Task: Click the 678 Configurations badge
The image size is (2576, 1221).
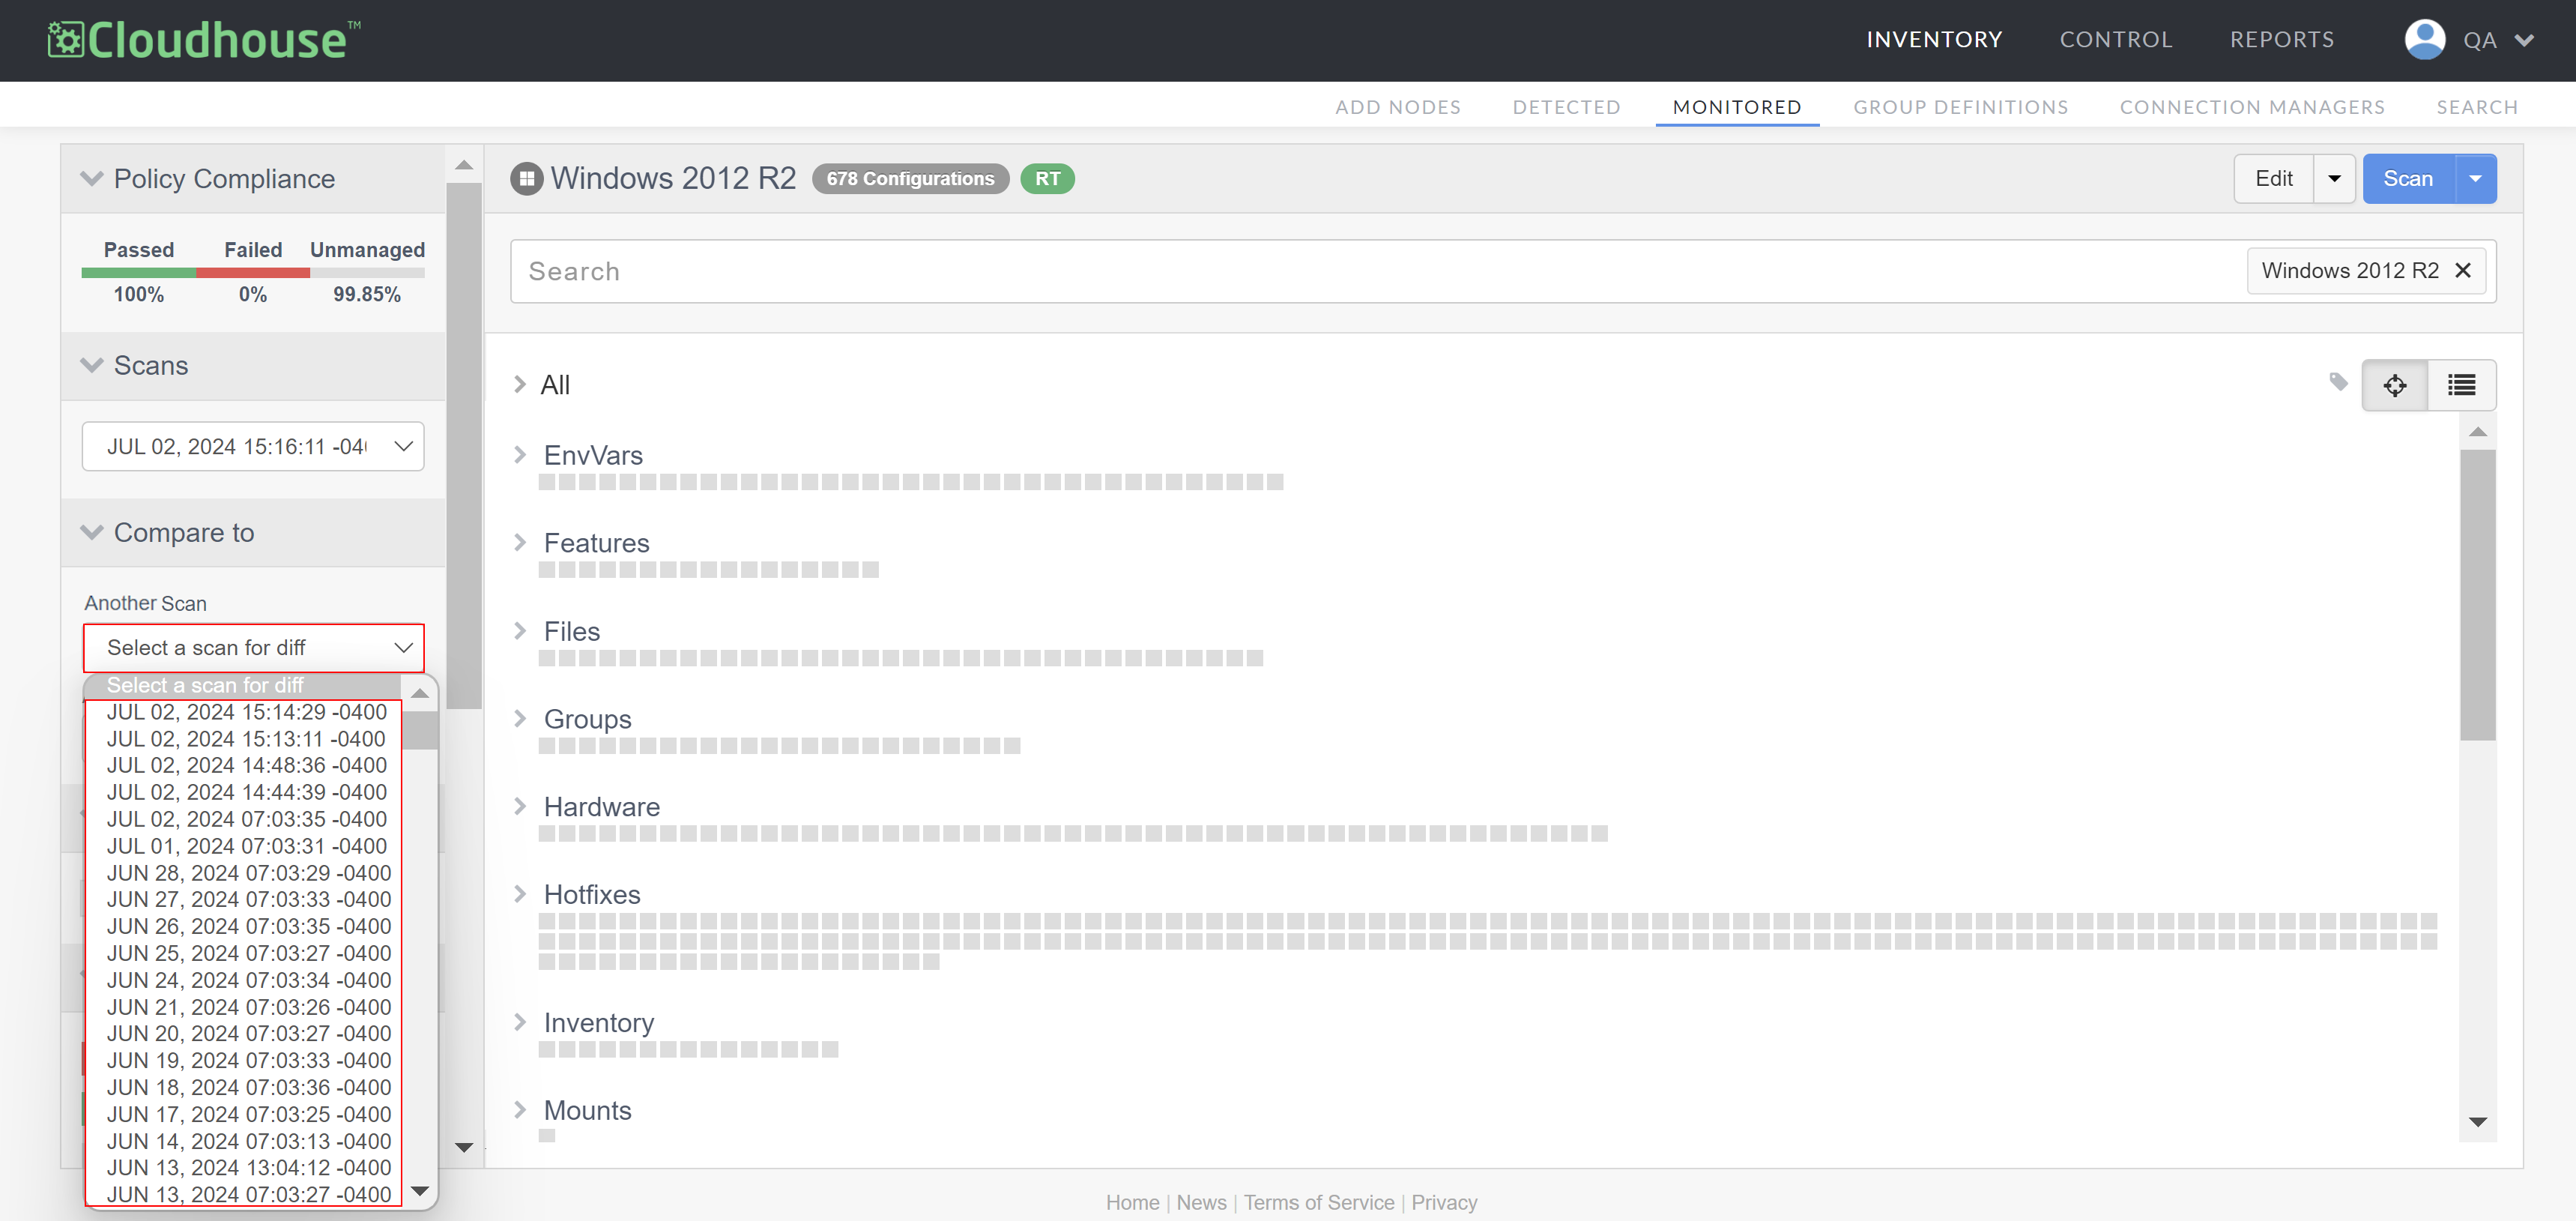Action: (910, 179)
